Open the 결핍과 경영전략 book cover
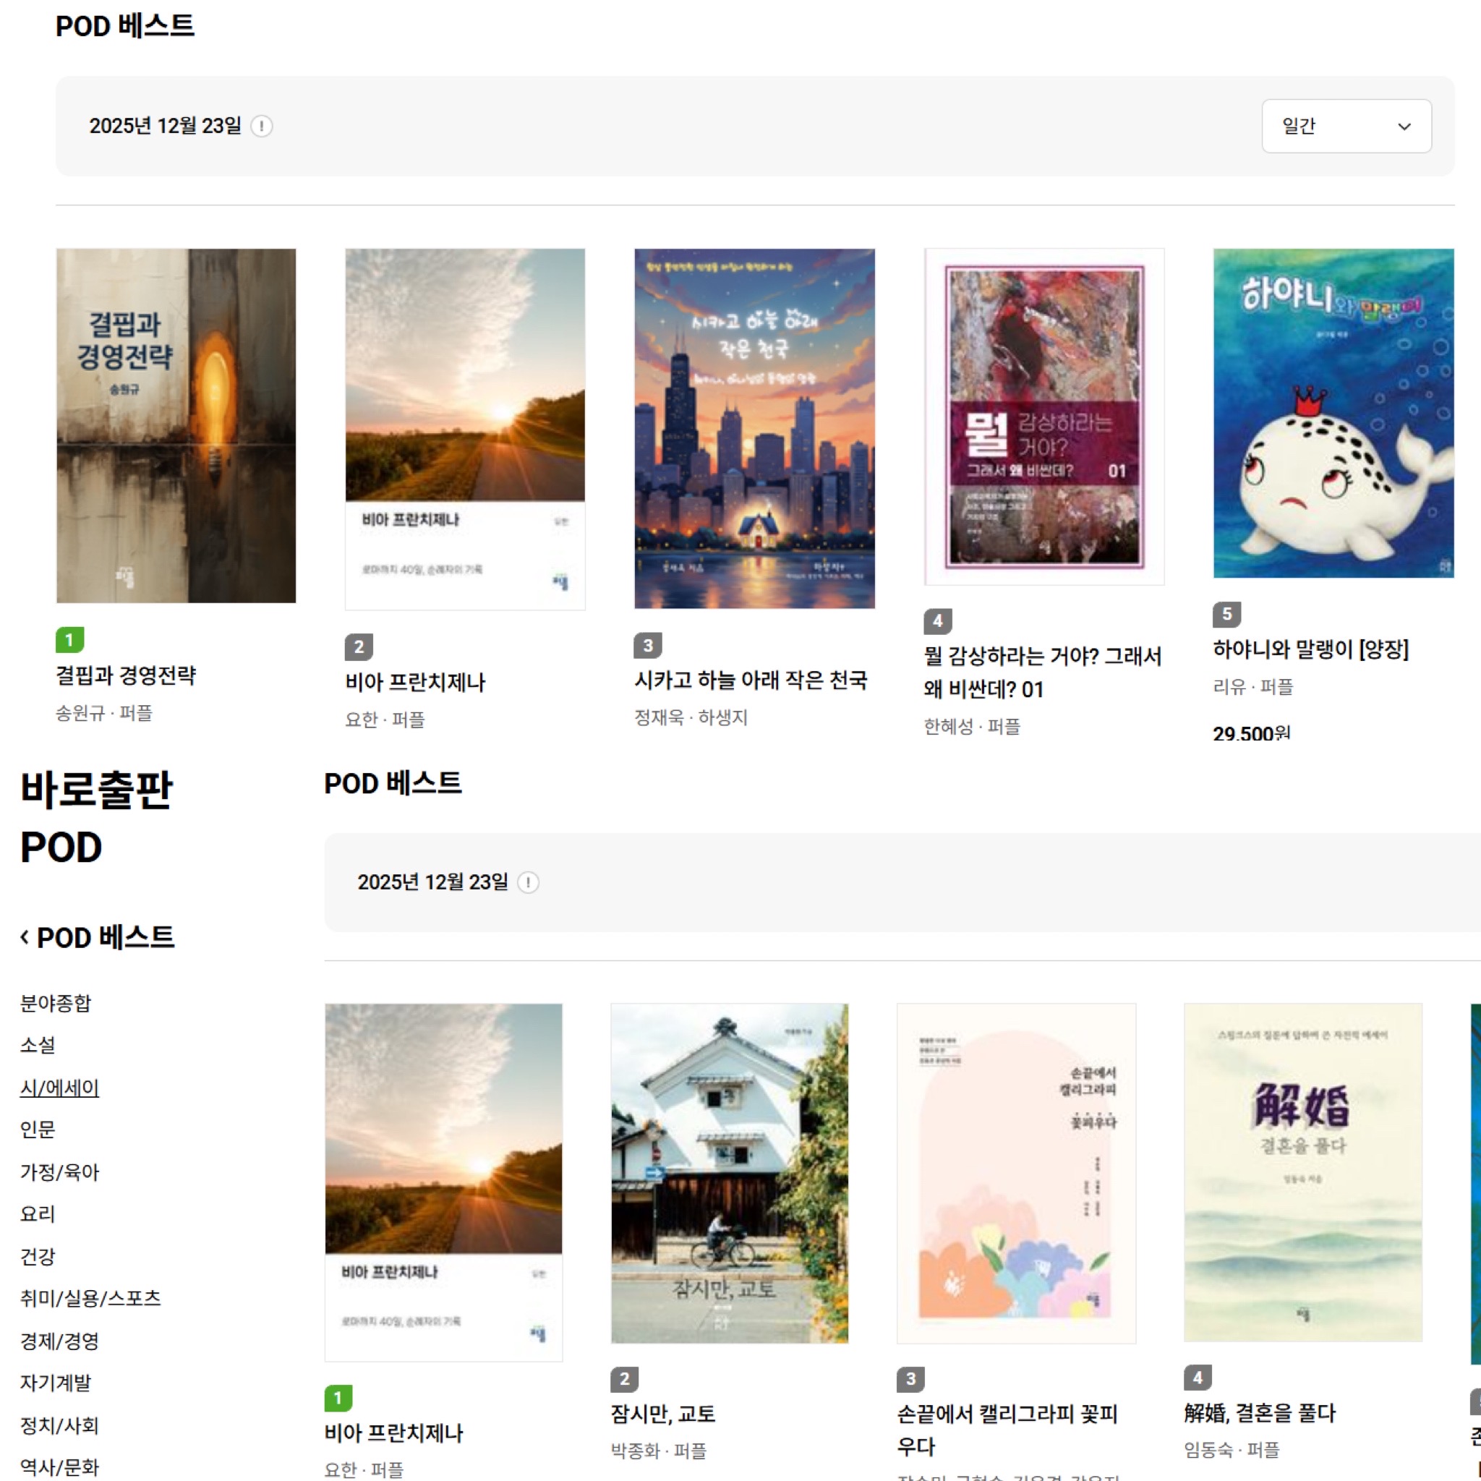1481x1481 pixels. 176,425
